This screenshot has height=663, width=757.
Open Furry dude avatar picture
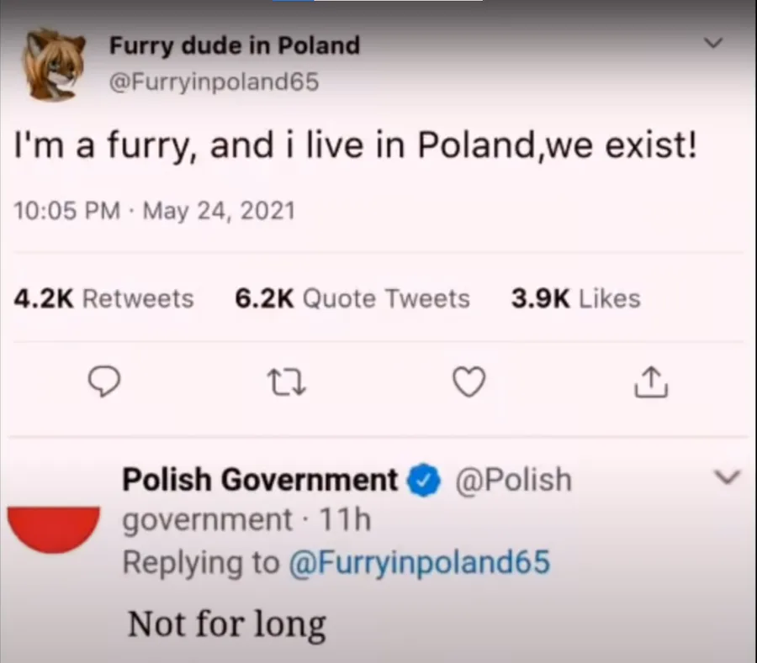(x=53, y=65)
